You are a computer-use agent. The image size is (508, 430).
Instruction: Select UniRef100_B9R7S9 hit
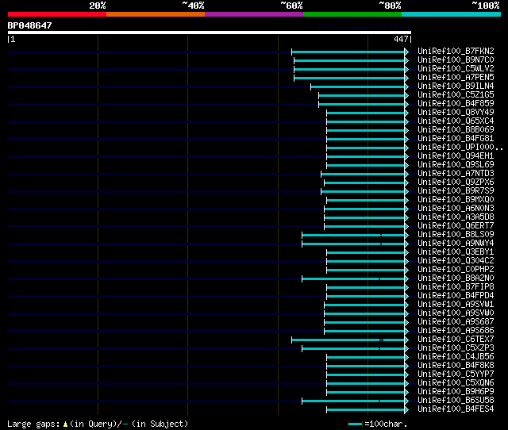[456, 191]
